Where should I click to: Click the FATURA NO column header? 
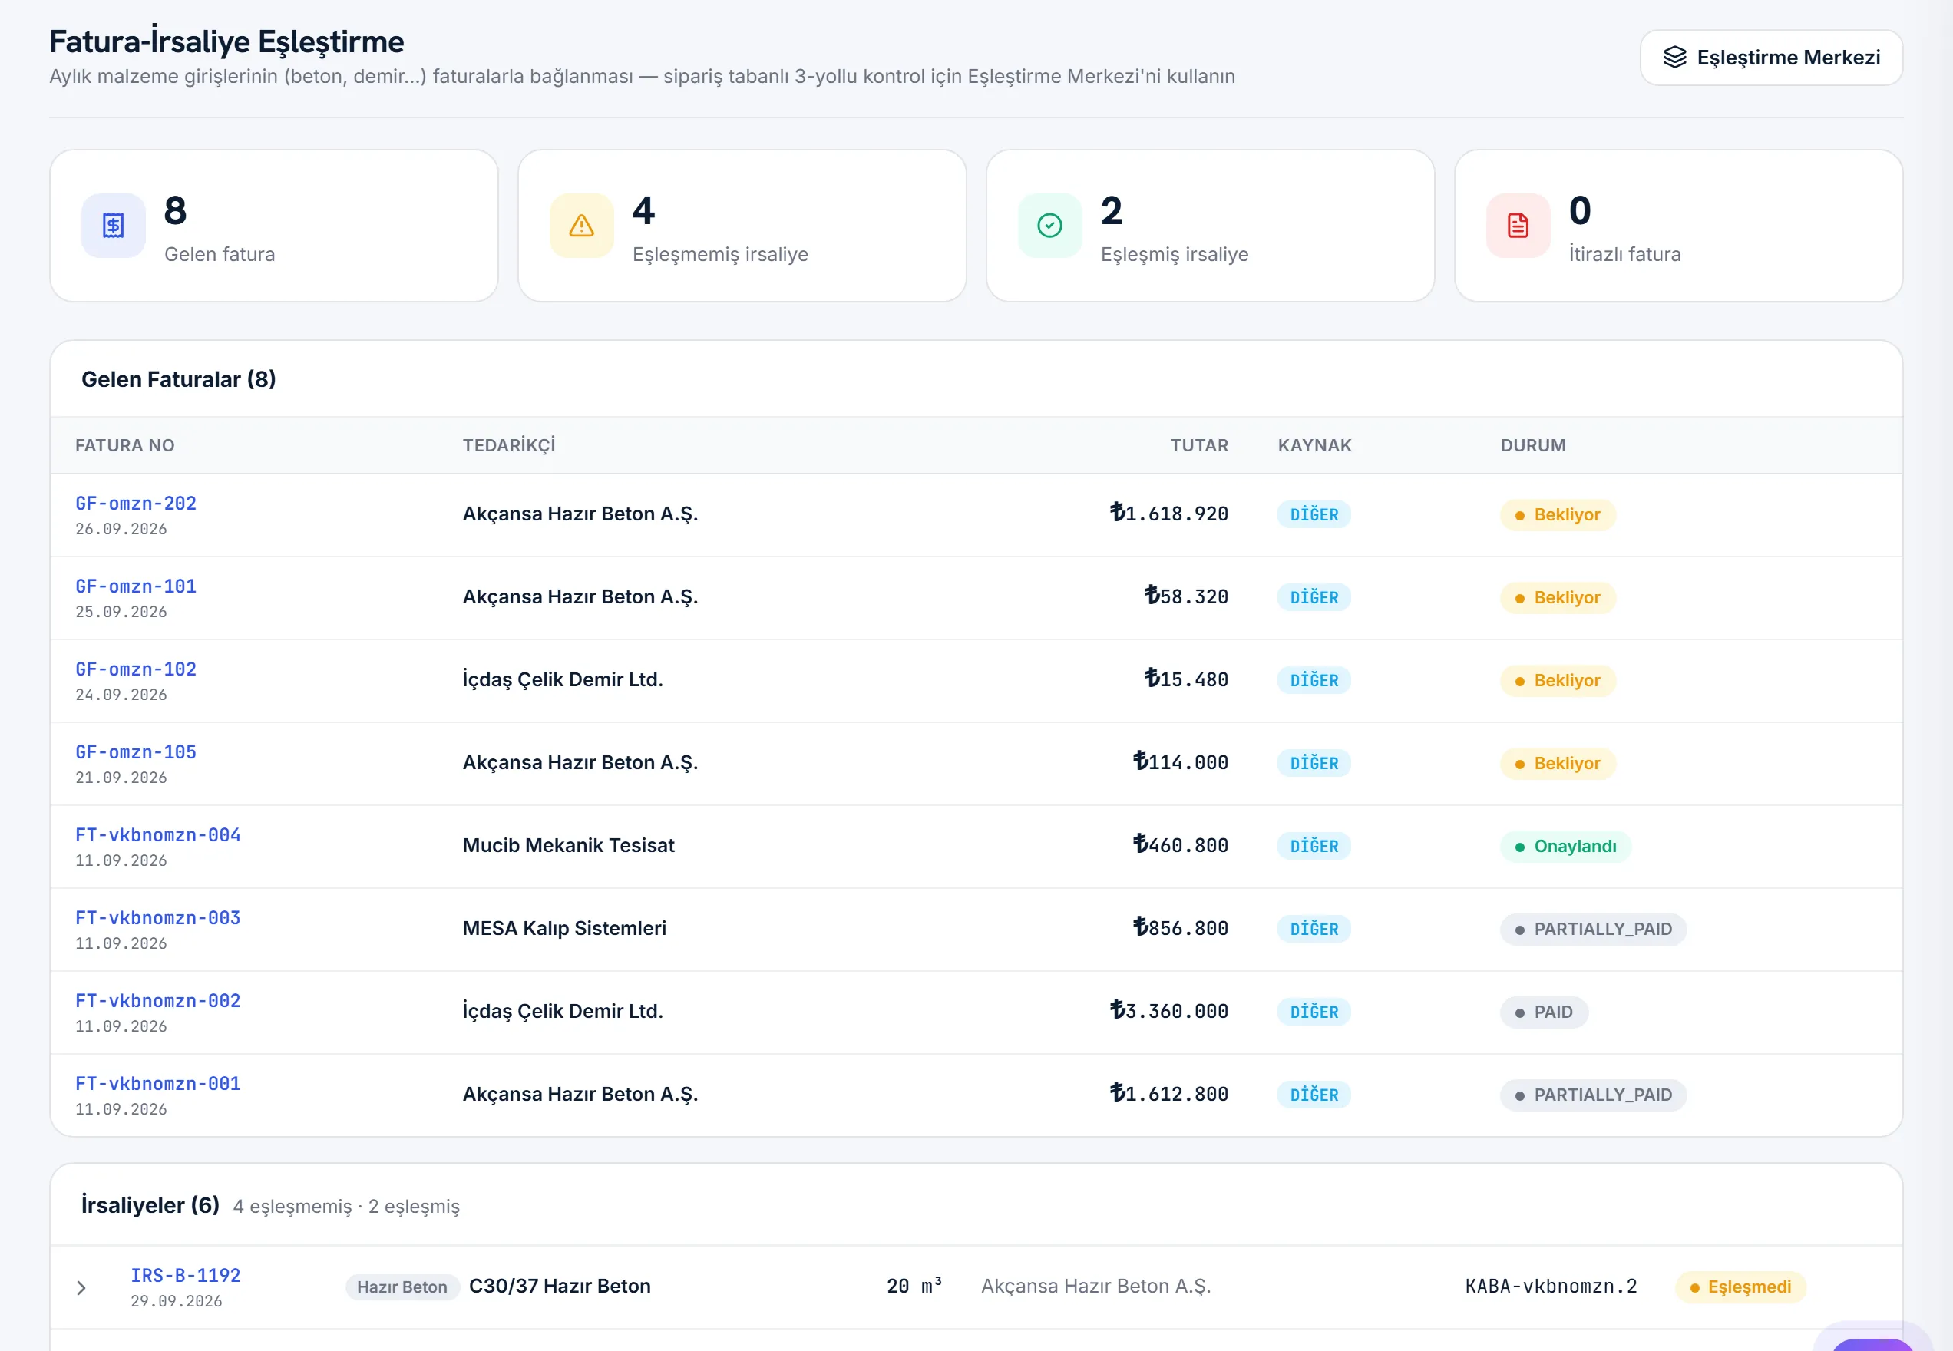(x=125, y=445)
